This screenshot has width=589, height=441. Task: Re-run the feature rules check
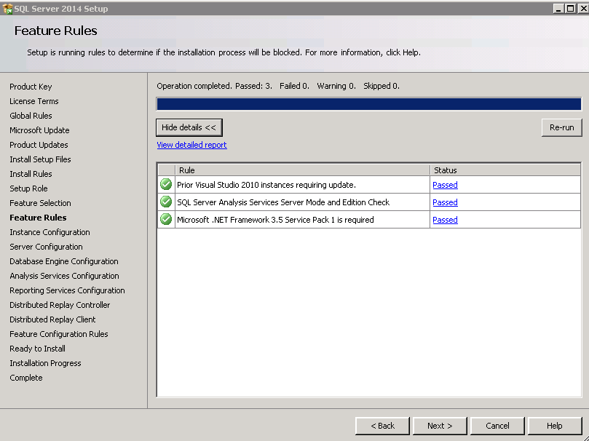point(561,127)
